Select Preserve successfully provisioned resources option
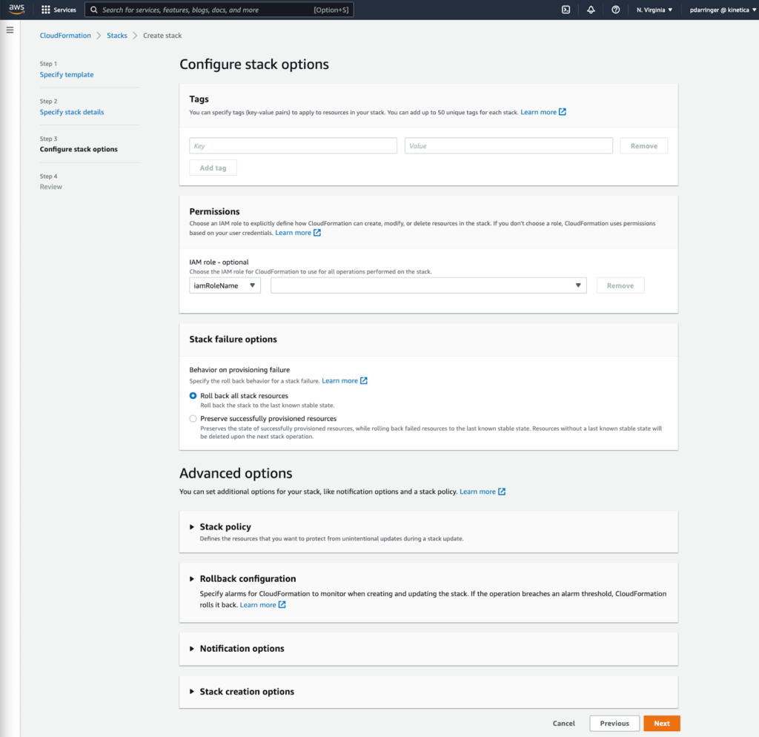 (193, 419)
